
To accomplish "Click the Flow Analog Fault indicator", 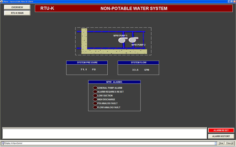I will [95, 107].
